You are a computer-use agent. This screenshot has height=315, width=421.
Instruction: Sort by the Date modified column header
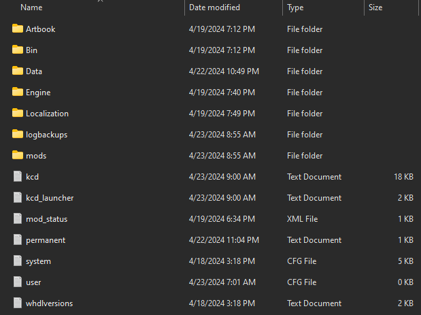214,7
